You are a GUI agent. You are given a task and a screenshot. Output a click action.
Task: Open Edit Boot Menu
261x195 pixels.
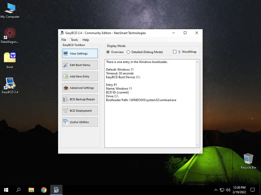pos(80,65)
